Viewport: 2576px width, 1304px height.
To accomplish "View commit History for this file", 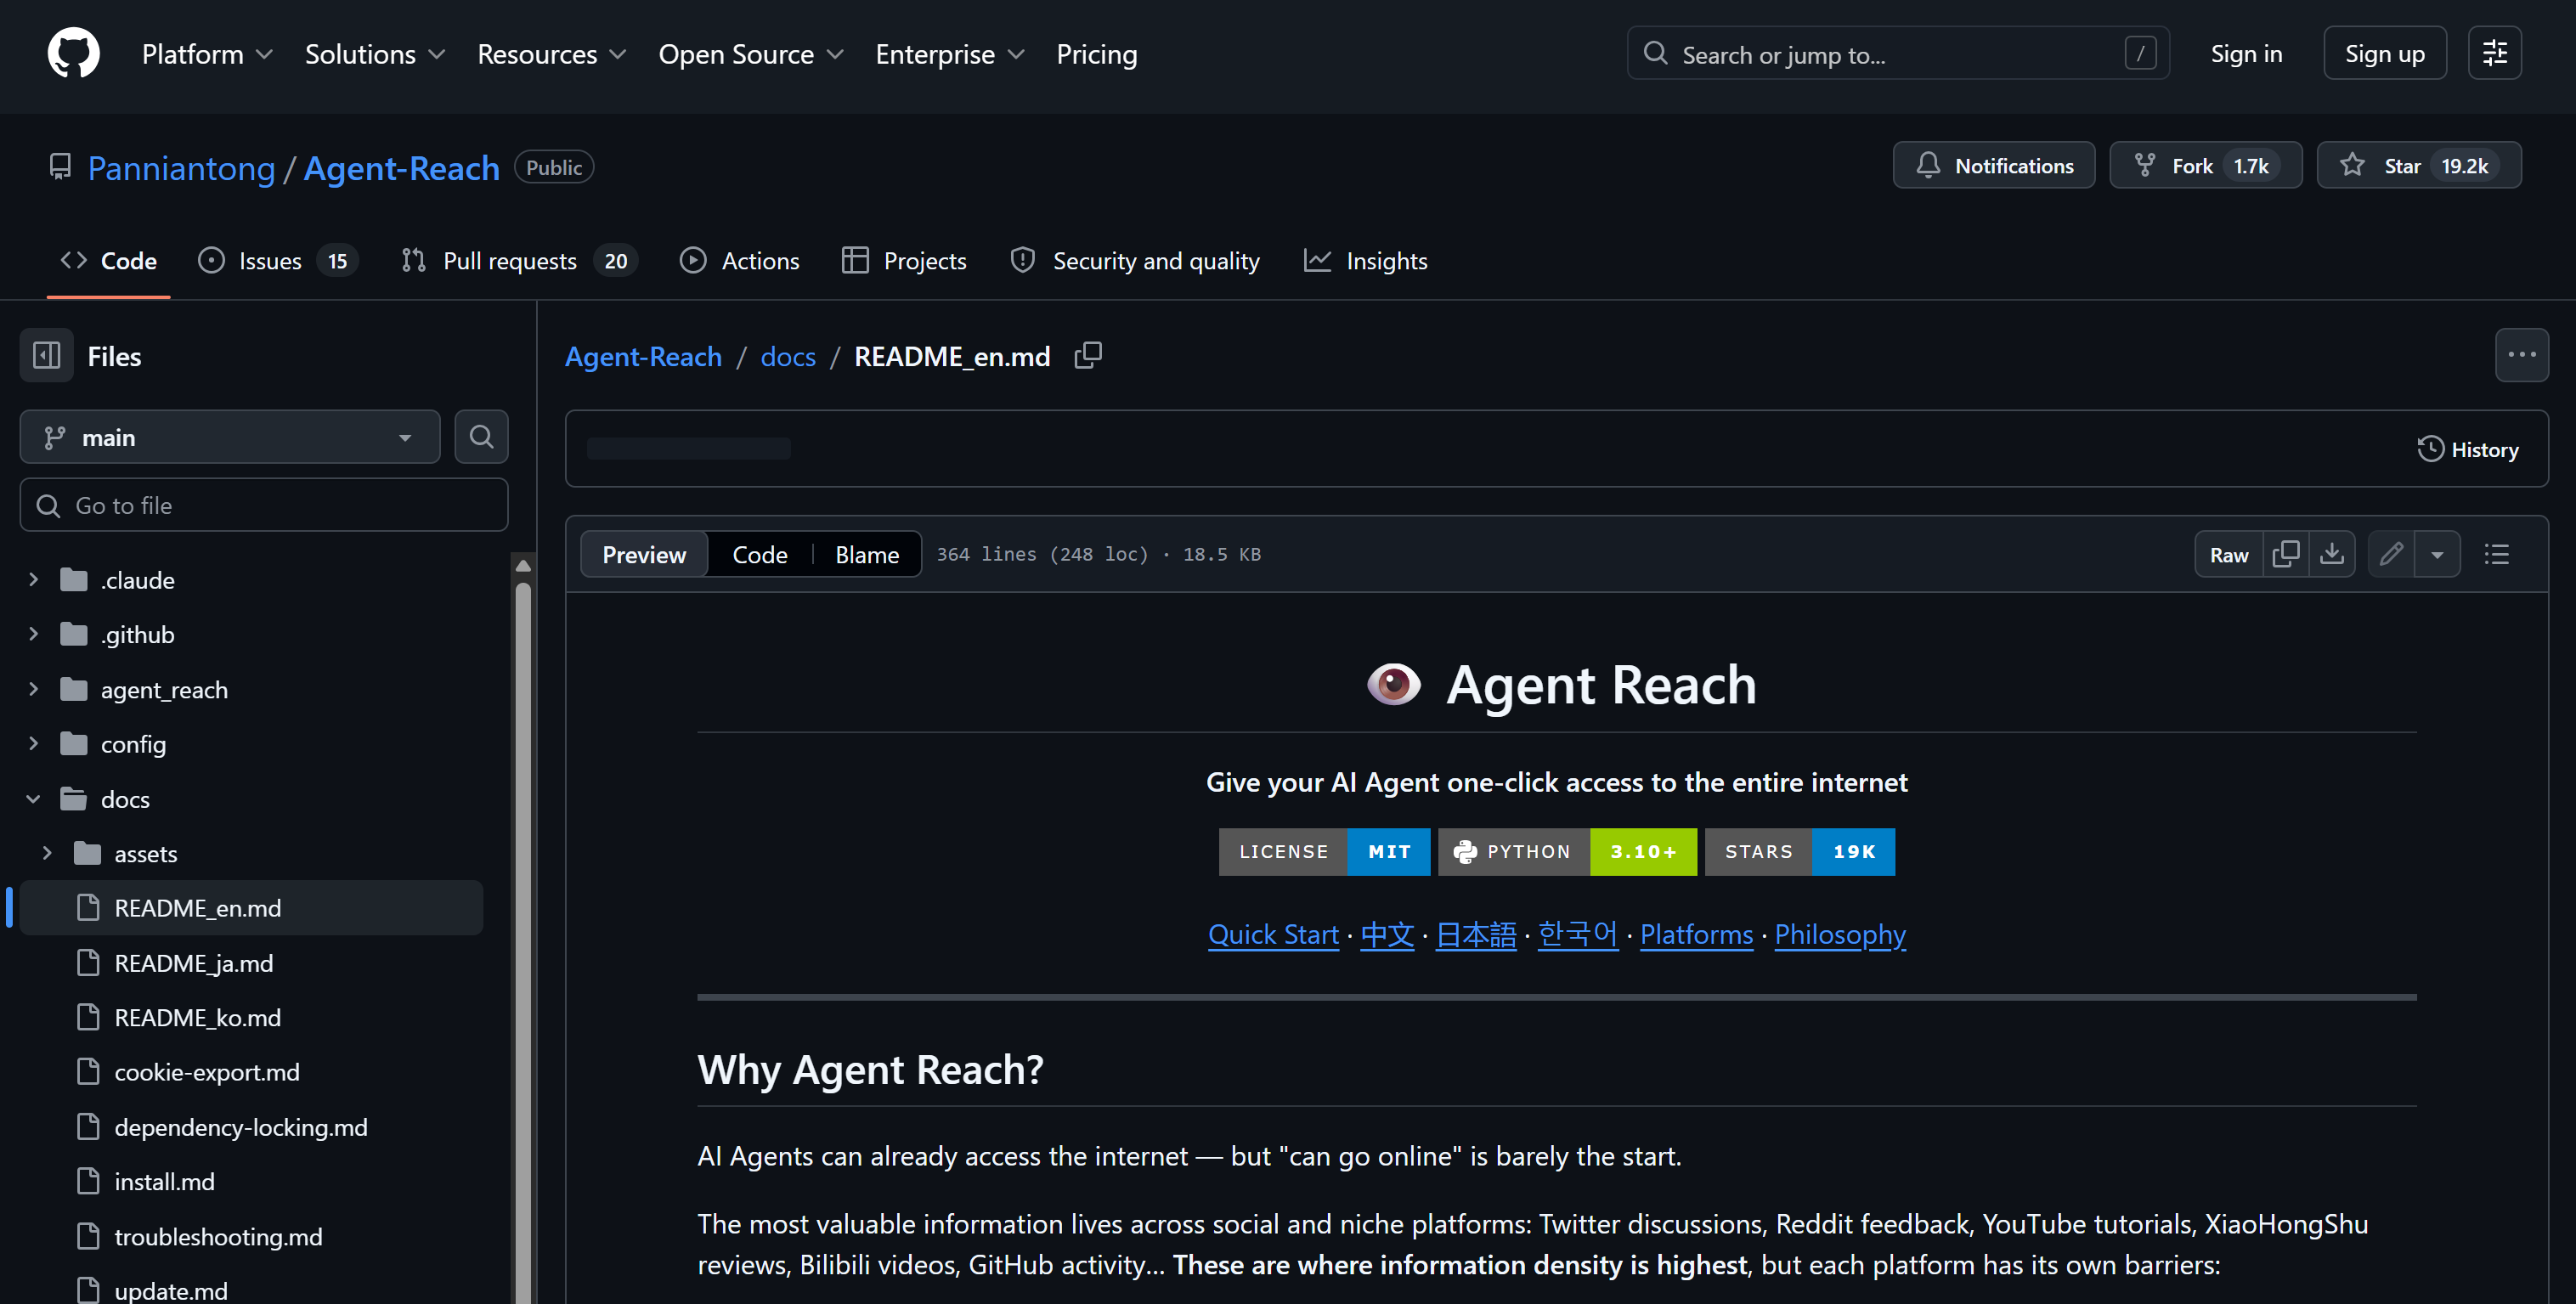I will [2467, 449].
